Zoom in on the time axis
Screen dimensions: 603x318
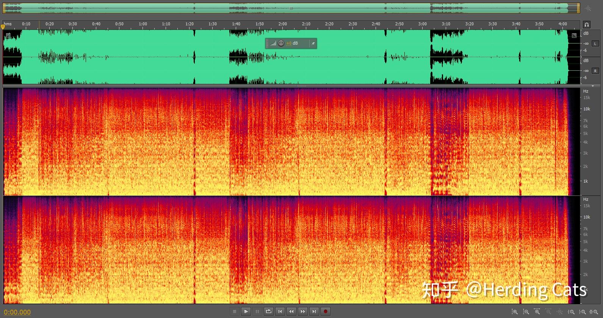[537, 312]
